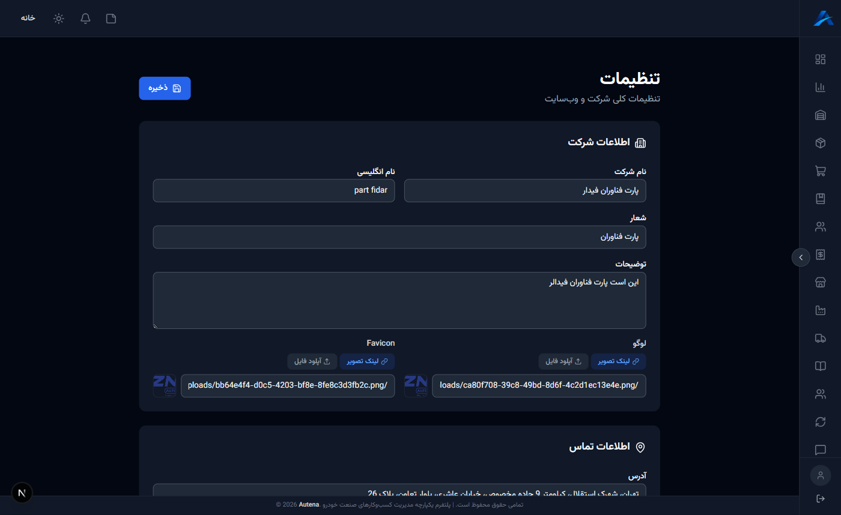This screenshot has height=515, width=841.
Task: Click the logo preview thumbnail
Action: [x=416, y=386]
